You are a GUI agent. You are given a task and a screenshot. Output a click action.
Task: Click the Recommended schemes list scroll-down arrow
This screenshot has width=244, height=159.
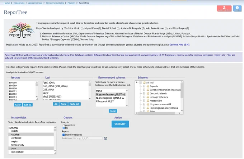click(x=127, y=105)
